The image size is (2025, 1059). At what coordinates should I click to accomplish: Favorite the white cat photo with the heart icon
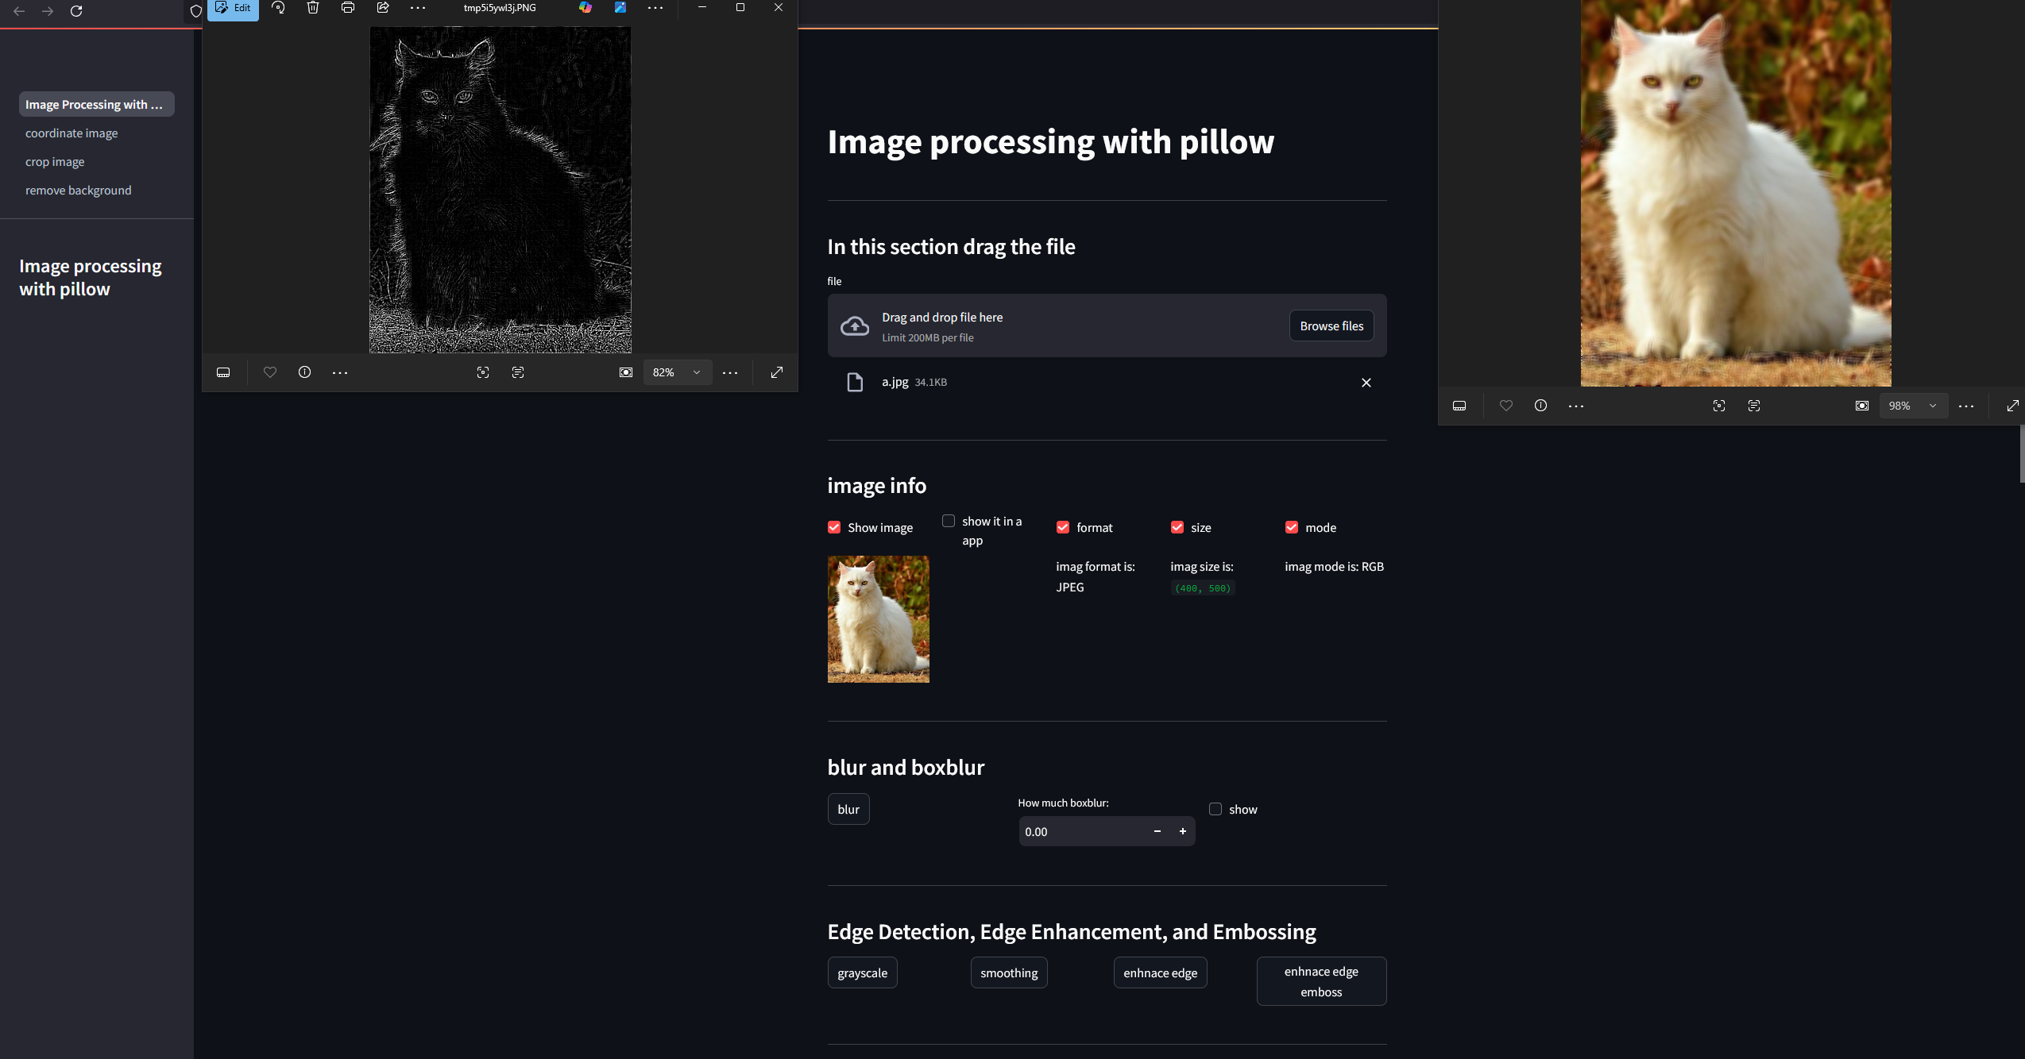[1506, 406]
